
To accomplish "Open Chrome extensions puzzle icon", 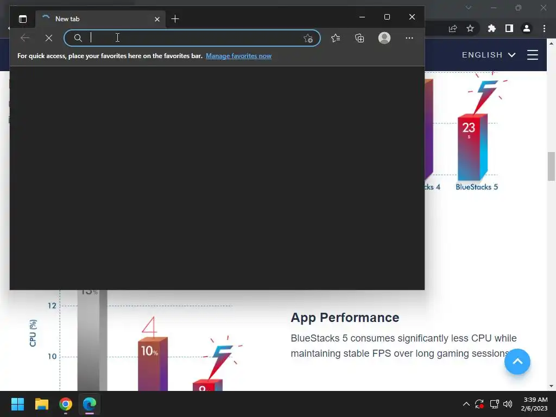I will click(491, 28).
